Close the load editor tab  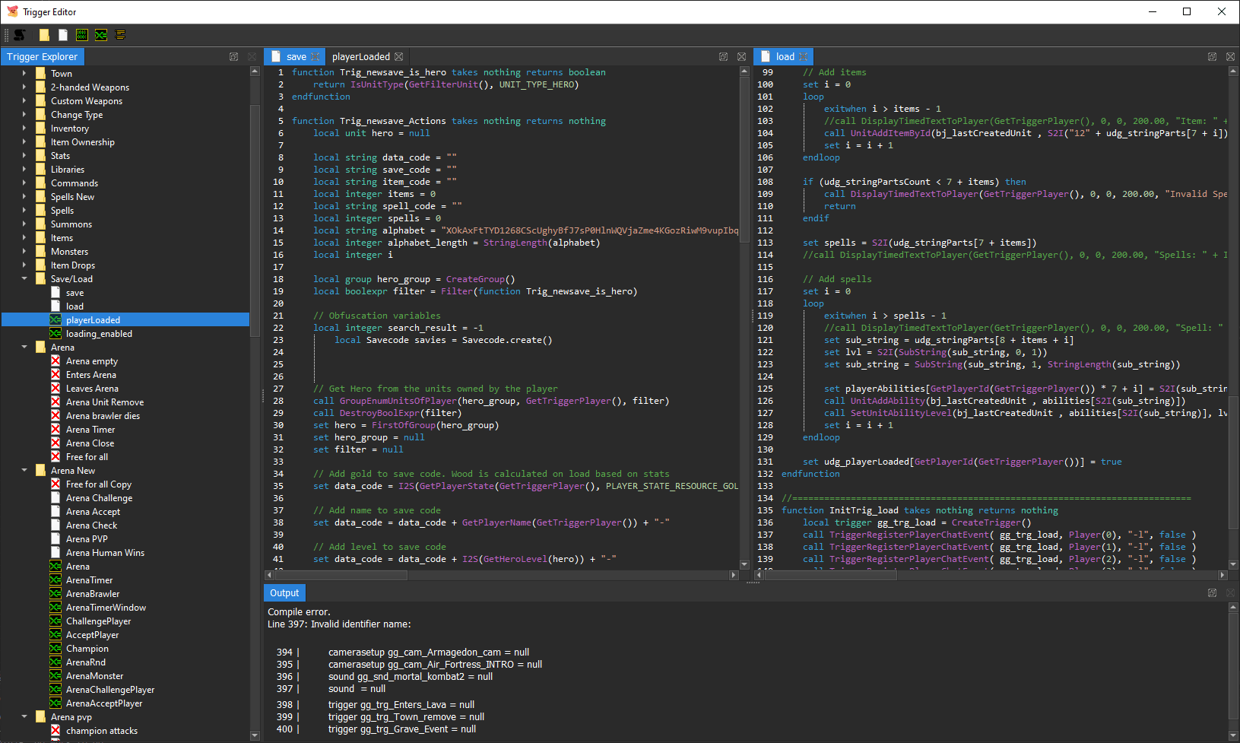804,57
